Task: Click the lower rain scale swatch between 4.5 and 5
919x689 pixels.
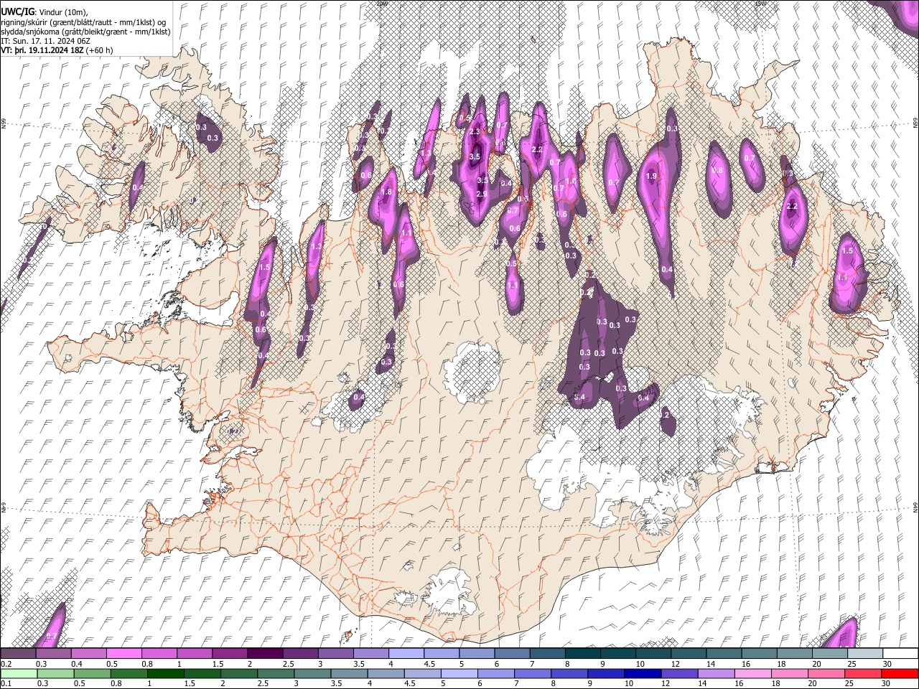Action: [423, 673]
